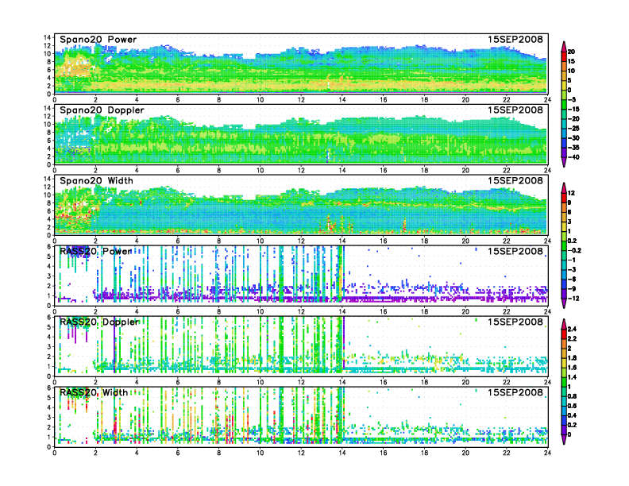Click the 1.8 label on the bottom colorbar

pos(572,357)
